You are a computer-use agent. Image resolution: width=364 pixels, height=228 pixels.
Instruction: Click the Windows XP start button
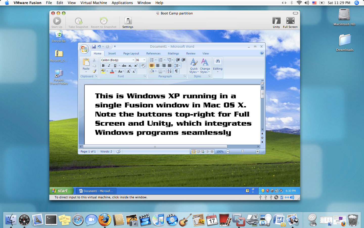pyautogui.click(x=61, y=191)
